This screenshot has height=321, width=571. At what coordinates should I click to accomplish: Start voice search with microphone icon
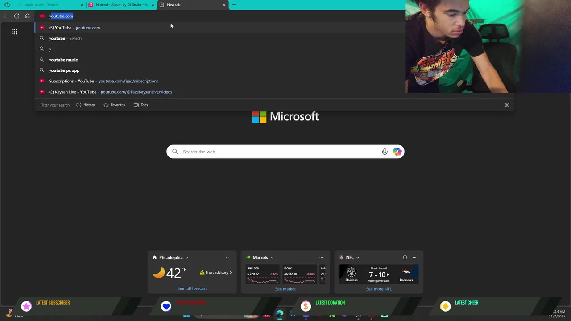pyautogui.click(x=385, y=152)
